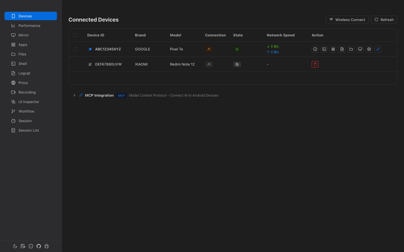Delete the disconnected Redmi Note 12 device

pyautogui.click(x=315, y=64)
